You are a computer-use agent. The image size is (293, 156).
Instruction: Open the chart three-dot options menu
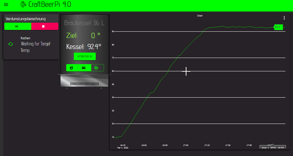[284, 18]
